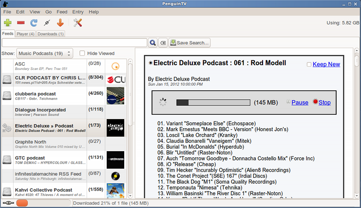Image resolution: width=361 pixels, height=208 pixels.
Task: Refresh feeds with the blue circular arrow
Action: tap(34, 23)
